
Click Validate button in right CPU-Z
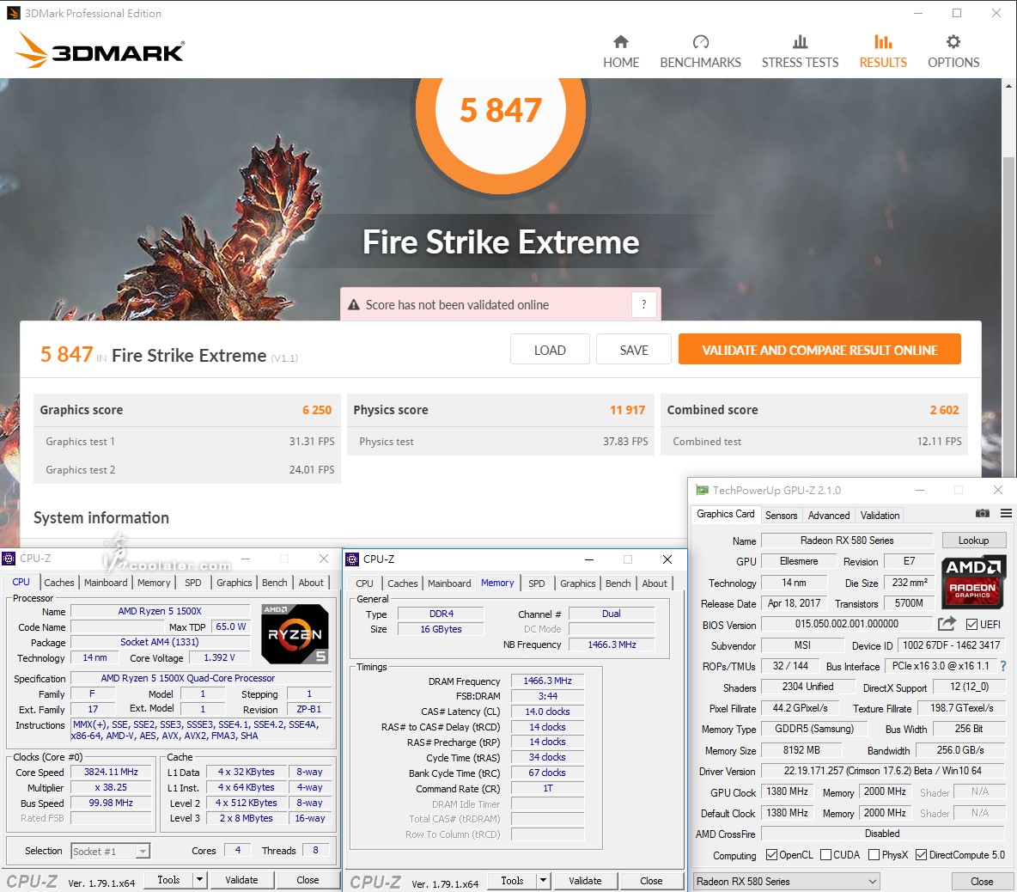point(585,880)
